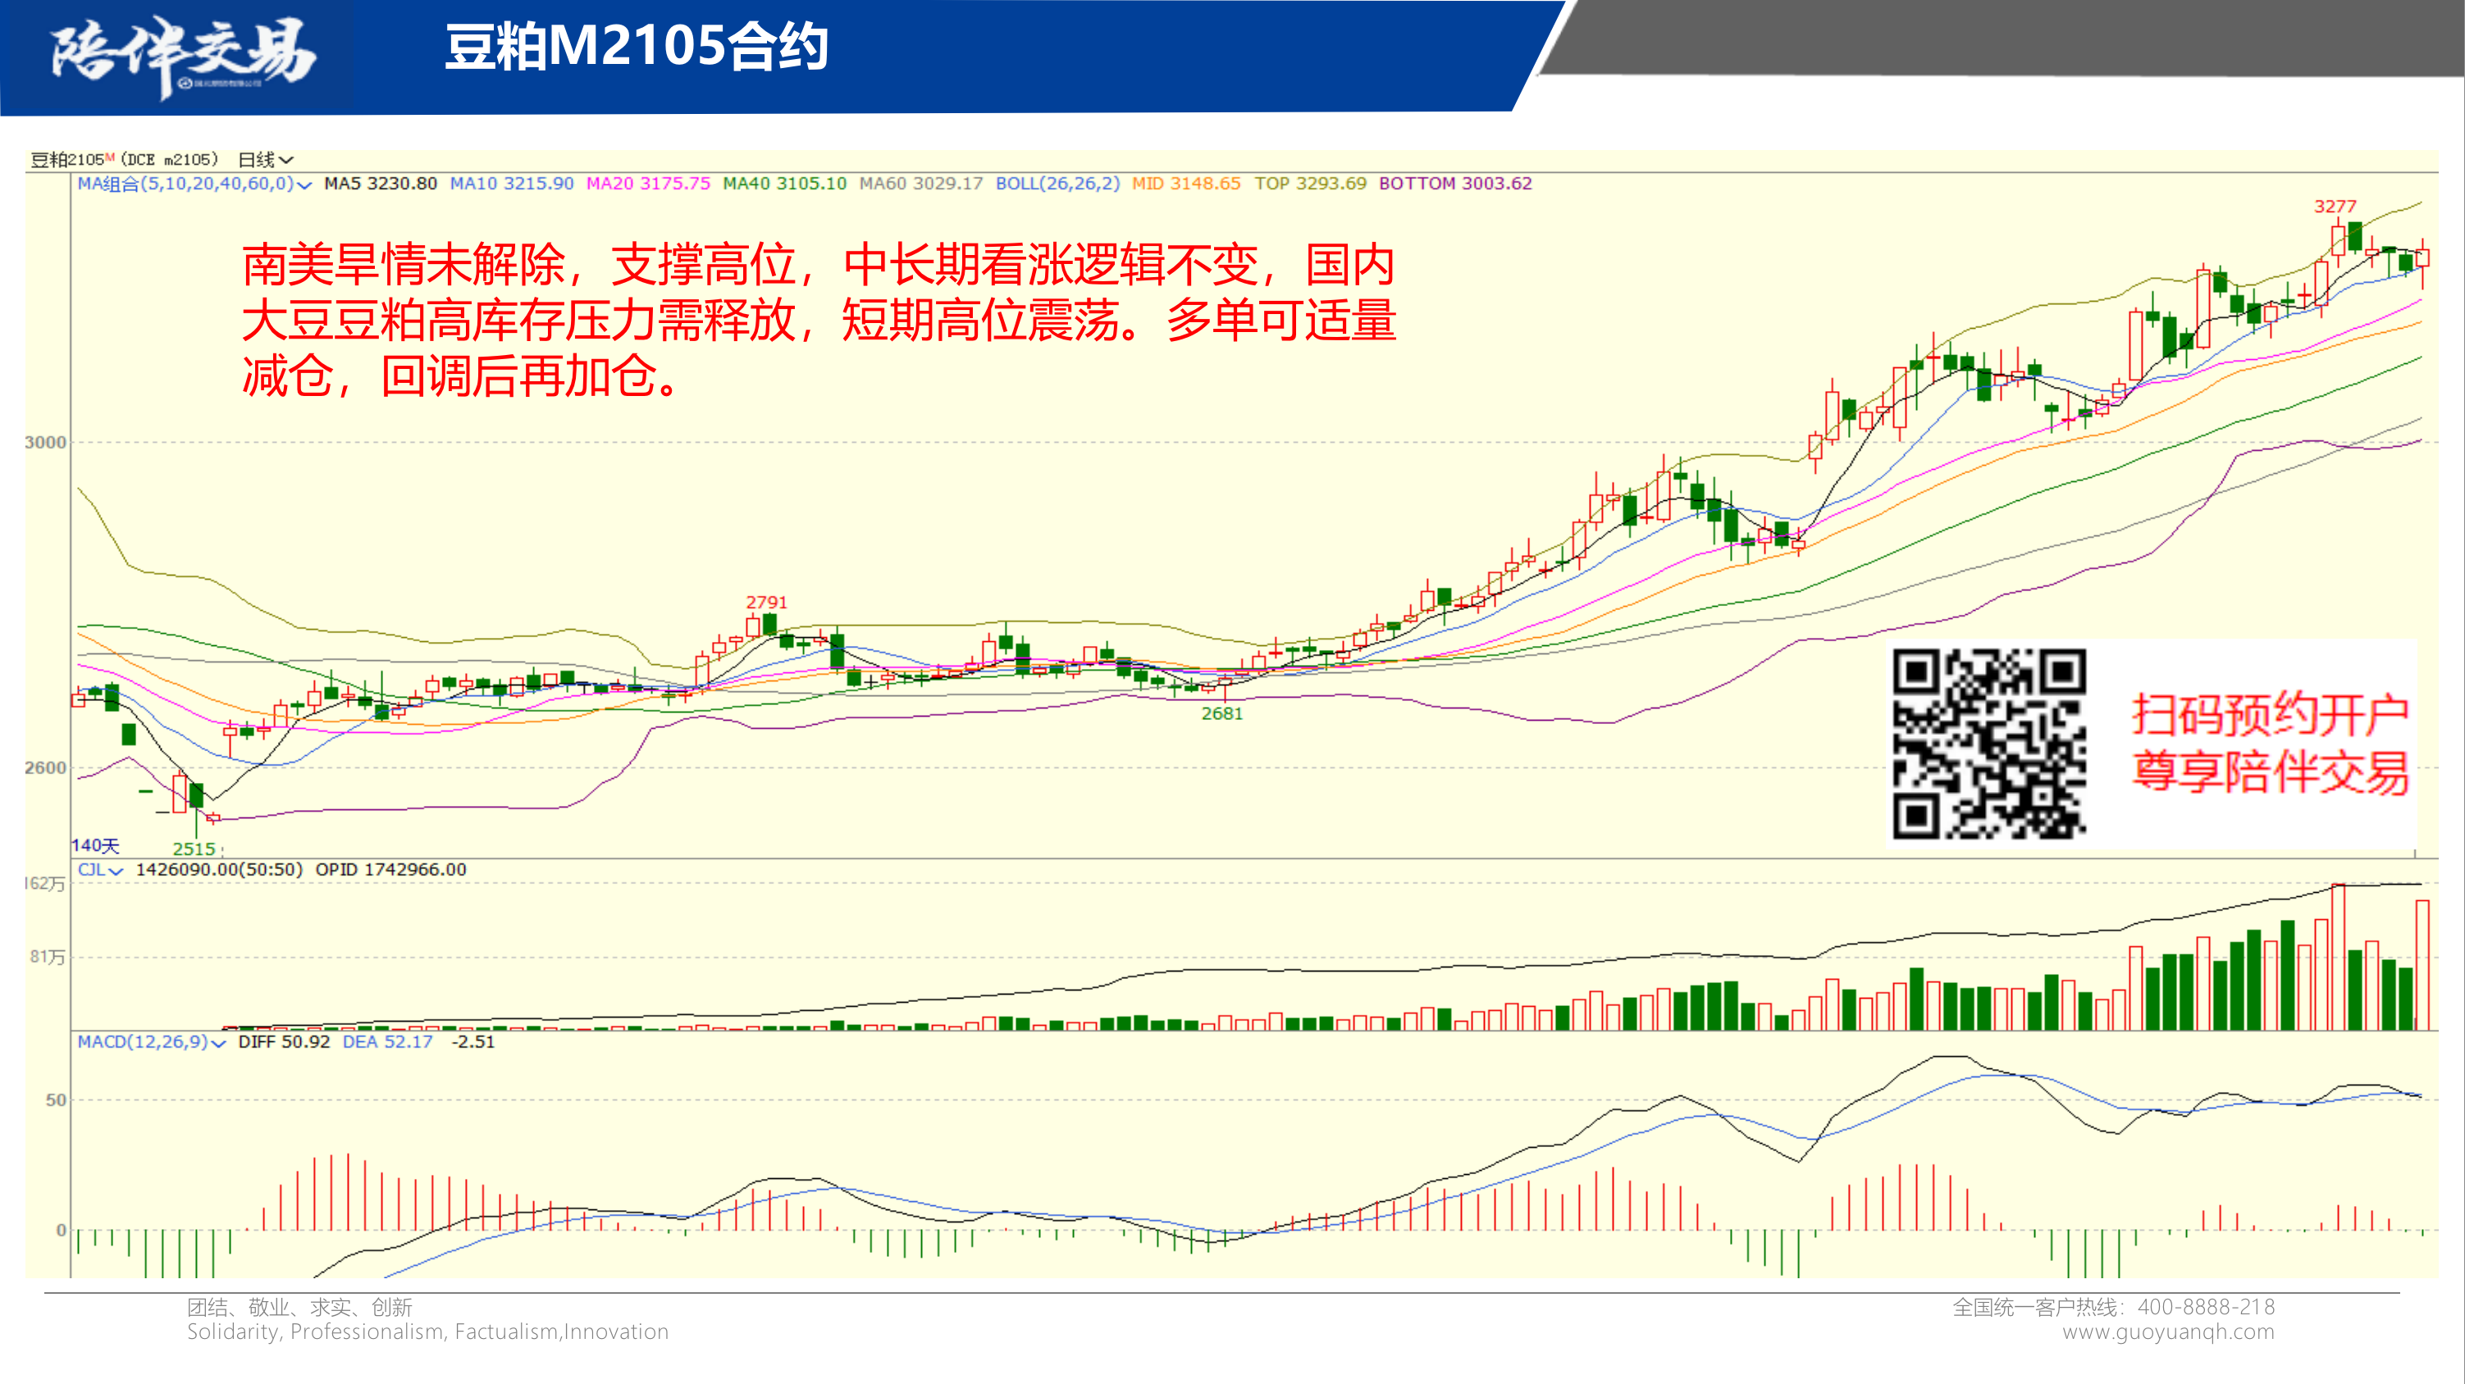
Task: Open the 日线 period dropdown
Action: 265,160
